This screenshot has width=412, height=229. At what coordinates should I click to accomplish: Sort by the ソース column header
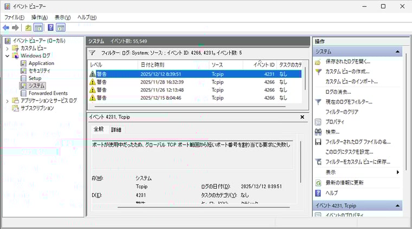(226, 65)
